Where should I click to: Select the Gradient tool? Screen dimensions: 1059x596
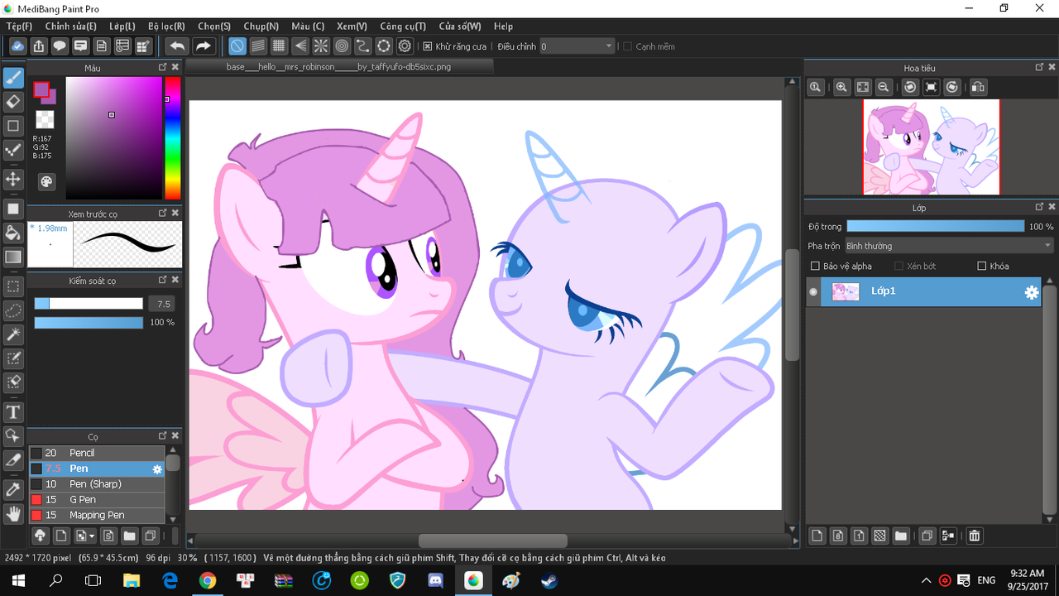(x=13, y=257)
